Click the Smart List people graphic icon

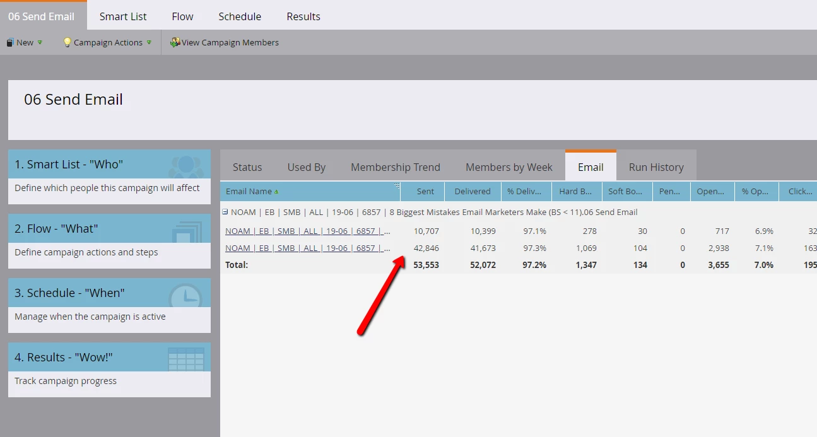pos(186,166)
